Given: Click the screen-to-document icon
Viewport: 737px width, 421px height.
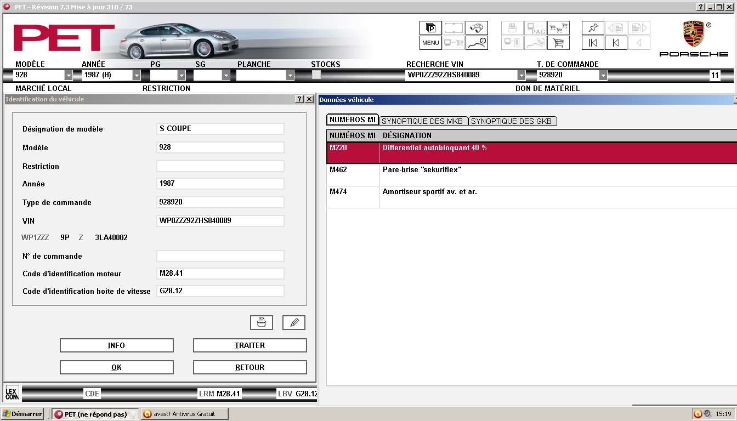Looking at the screenshot, I should [x=512, y=43].
